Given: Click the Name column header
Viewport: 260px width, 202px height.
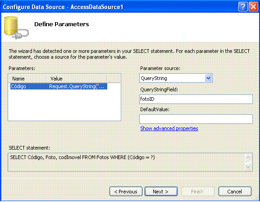Looking at the screenshot, I should click(27, 79).
